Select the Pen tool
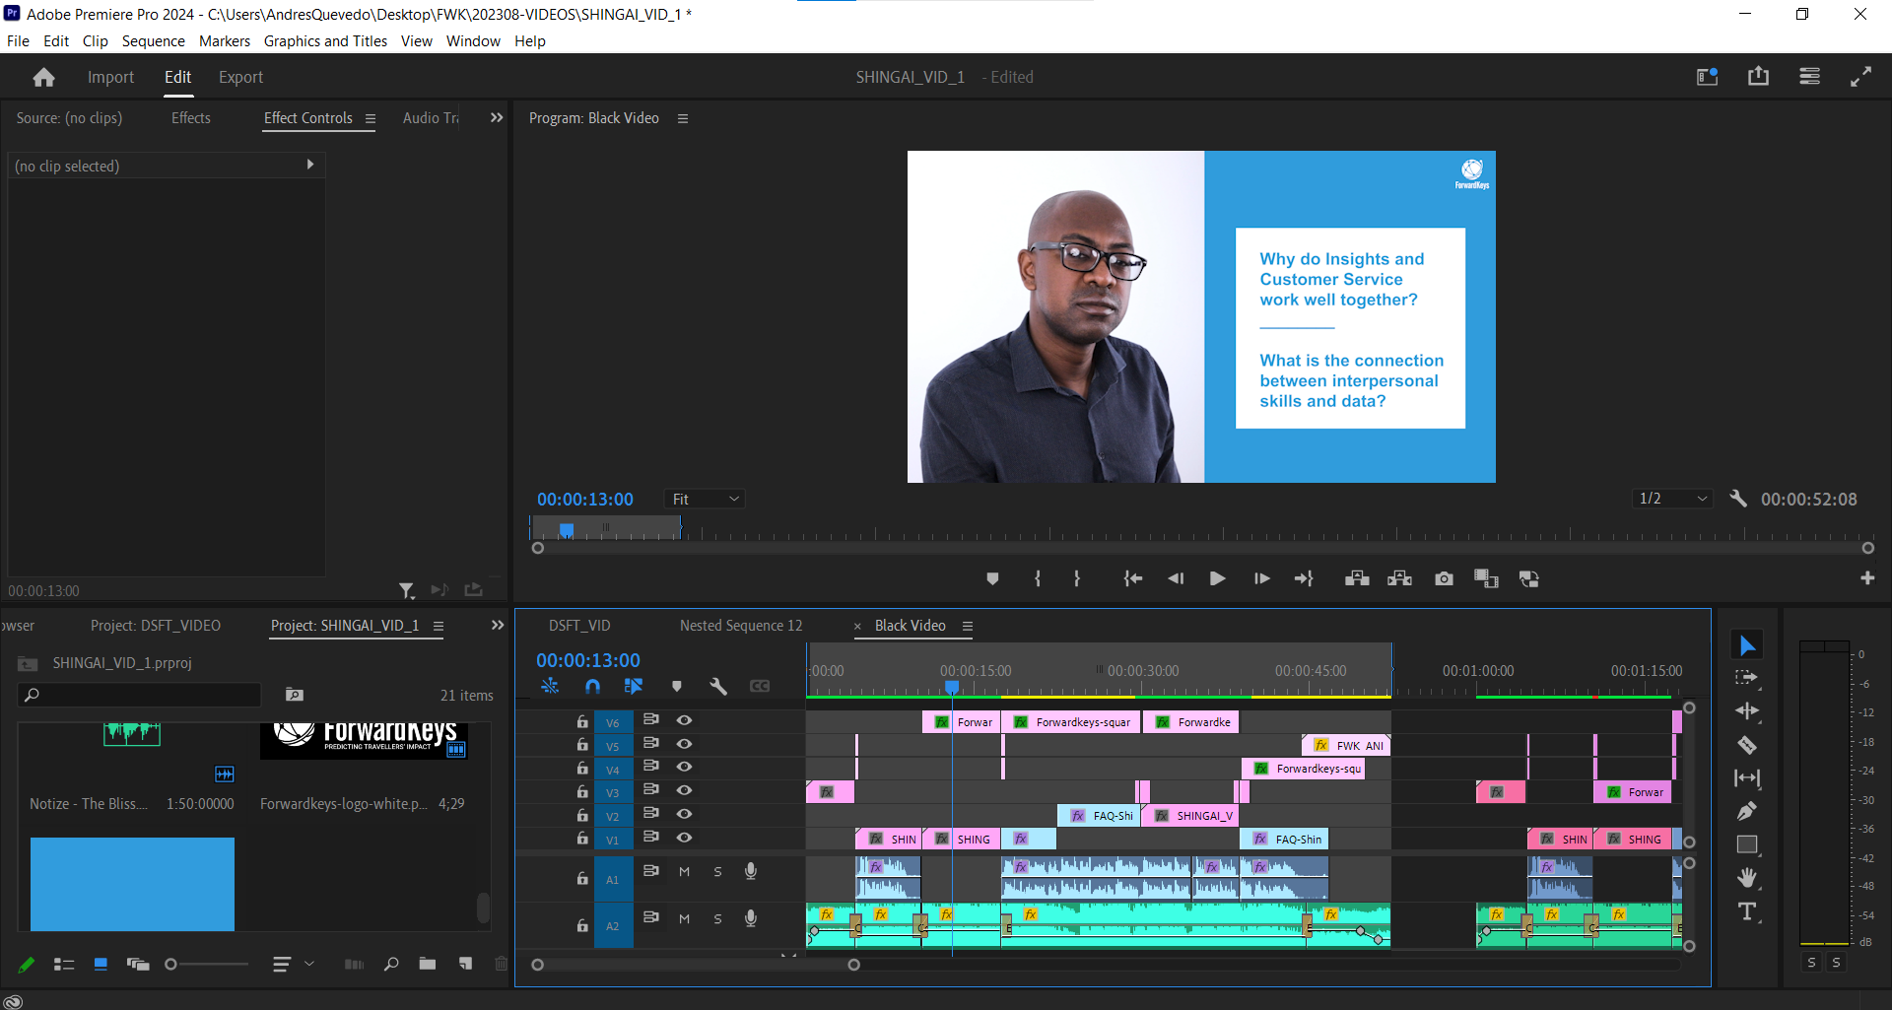 (1747, 811)
